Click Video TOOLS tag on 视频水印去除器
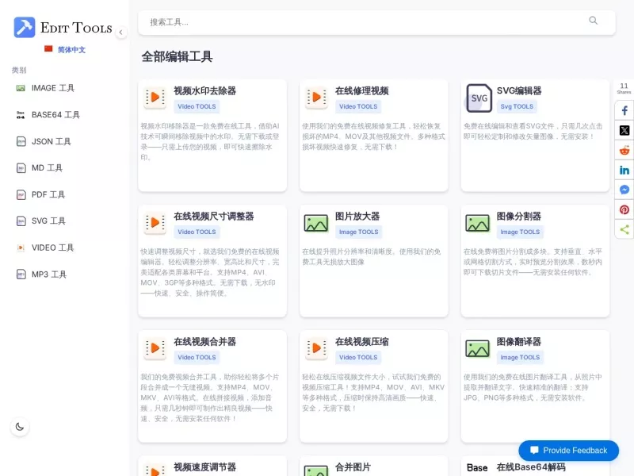Screen dimensions: 634x476 197,106
